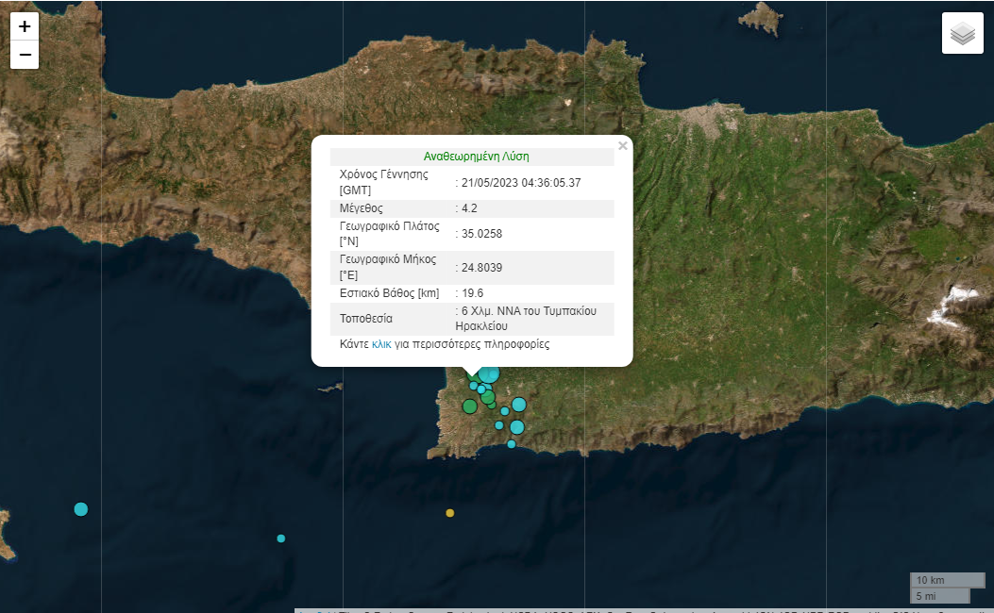Click the small island north of Crete
Screen dimensions: 994x613
761,17
